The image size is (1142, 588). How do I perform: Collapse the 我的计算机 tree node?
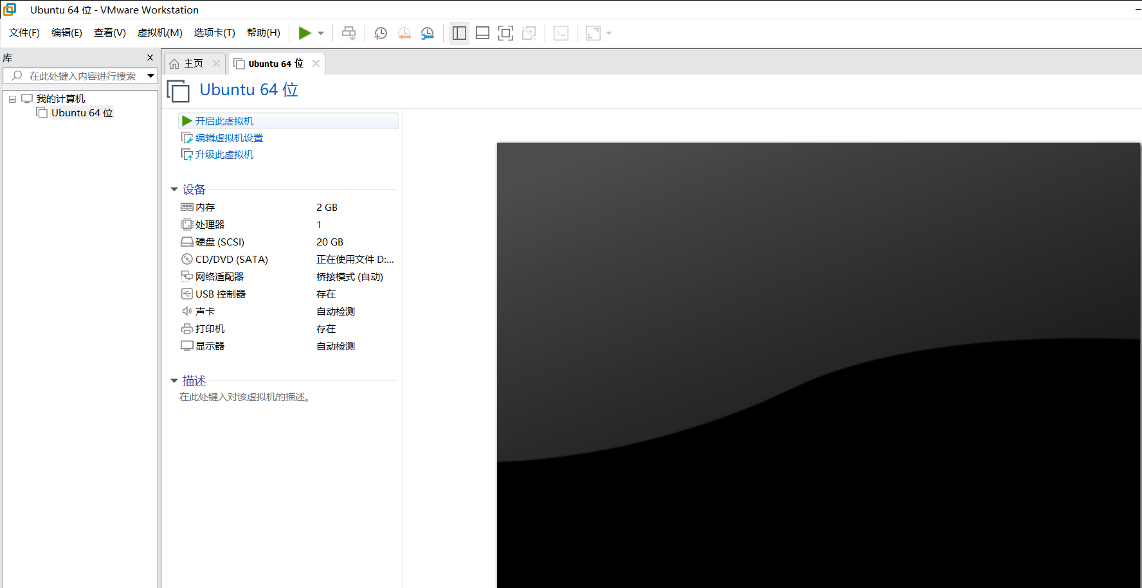(12, 99)
